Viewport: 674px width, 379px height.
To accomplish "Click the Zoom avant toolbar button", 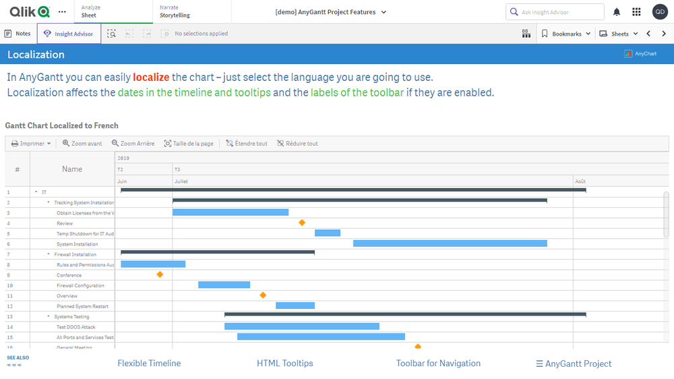I will coord(82,144).
